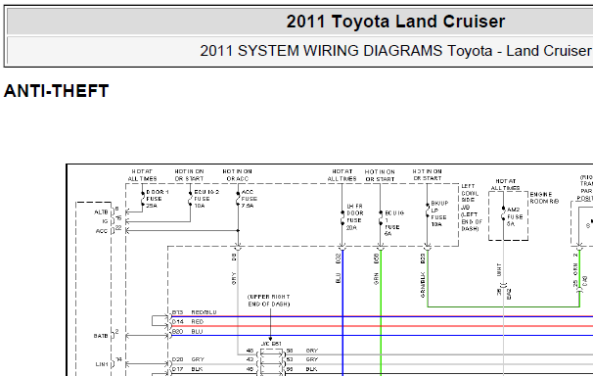
Task: Click the AM2 FUSE label
Action: pyautogui.click(x=515, y=216)
